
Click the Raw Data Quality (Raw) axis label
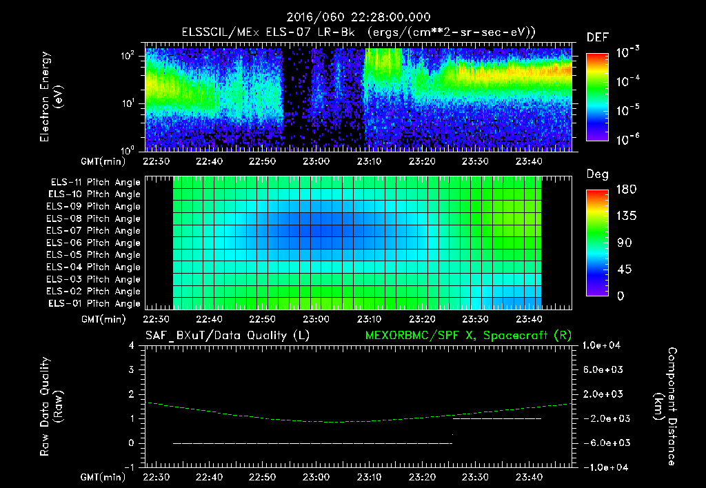click(x=51, y=407)
